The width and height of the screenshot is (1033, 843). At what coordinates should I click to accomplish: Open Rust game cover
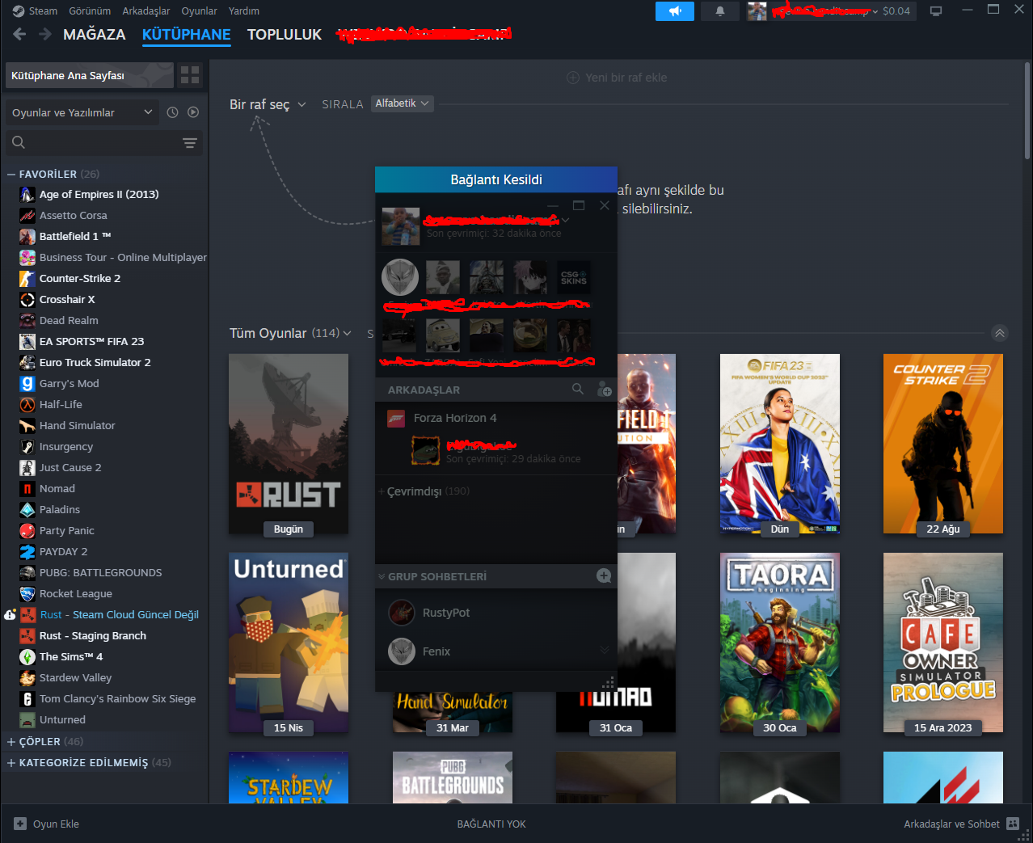coord(289,444)
